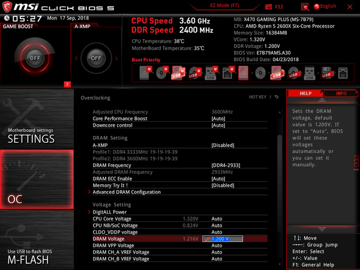This screenshot has width=360, height=270.
Task: Toggle the A-XMP OFF knob
Action: [x=96, y=58]
